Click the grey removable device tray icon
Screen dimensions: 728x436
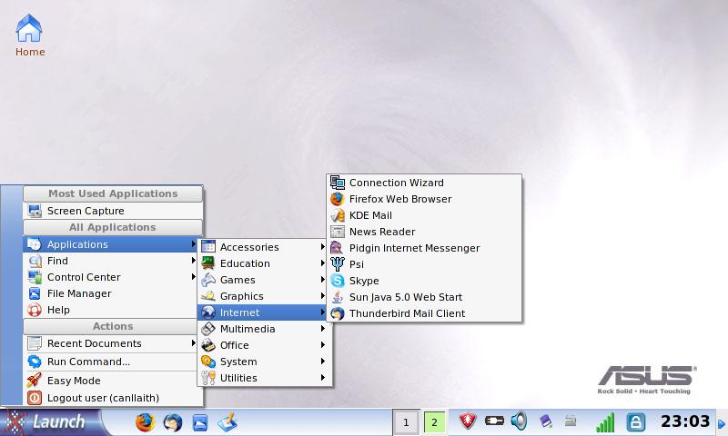(x=571, y=421)
